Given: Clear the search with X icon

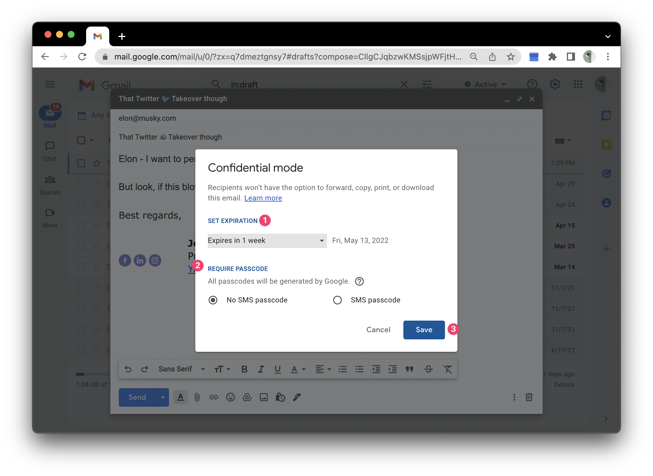Looking at the screenshot, I should [404, 85].
